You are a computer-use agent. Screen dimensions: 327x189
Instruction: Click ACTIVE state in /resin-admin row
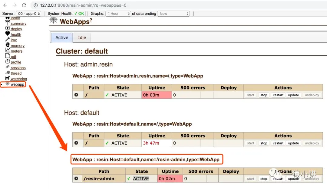coord(141,179)
